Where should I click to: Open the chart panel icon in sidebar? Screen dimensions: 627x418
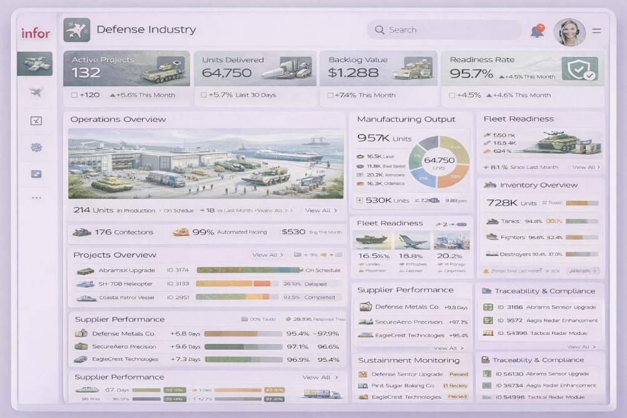[36, 120]
